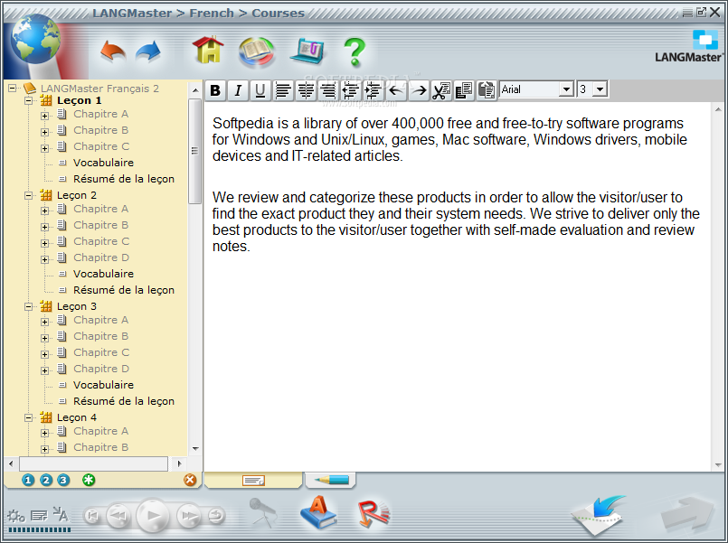Open settings gears icon

click(16, 516)
